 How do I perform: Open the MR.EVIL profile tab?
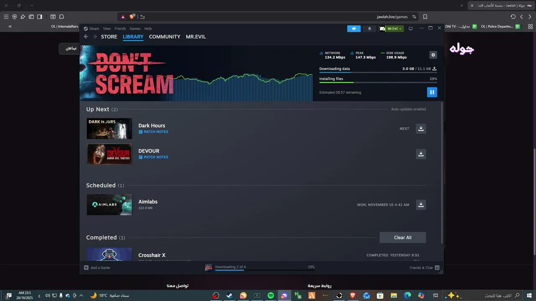pyautogui.click(x=196, y=37)
